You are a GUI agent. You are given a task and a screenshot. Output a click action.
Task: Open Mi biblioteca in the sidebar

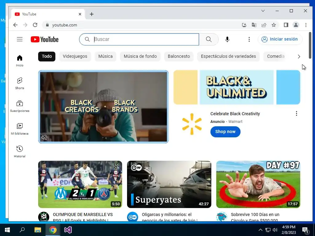20,129
